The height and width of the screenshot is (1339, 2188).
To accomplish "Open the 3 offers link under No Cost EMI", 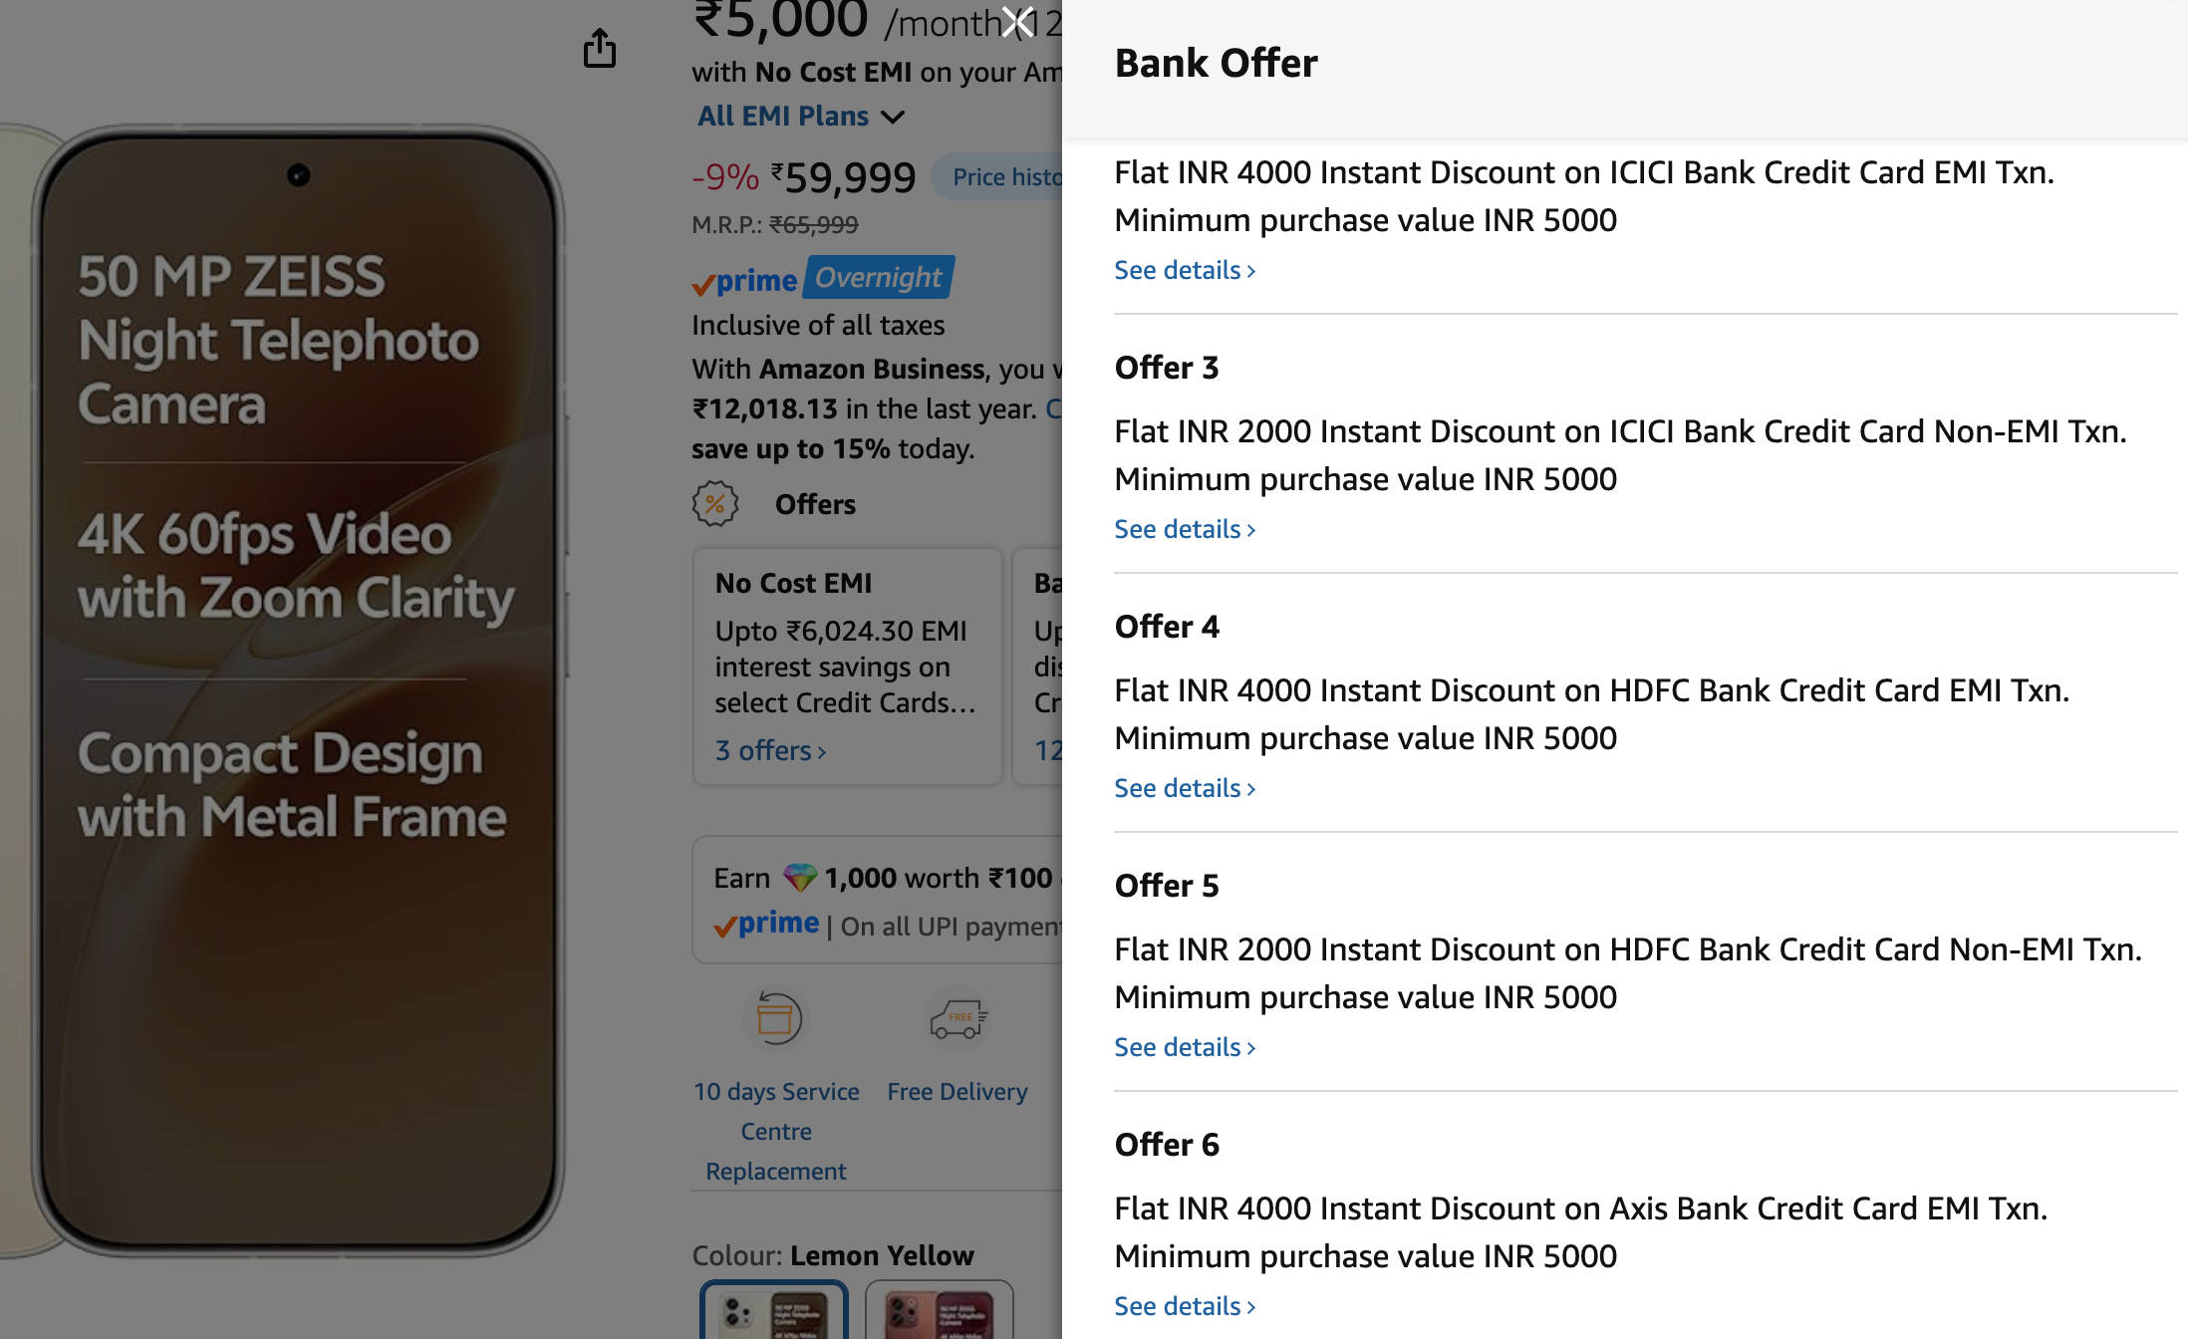I will [x=771, y=750].
